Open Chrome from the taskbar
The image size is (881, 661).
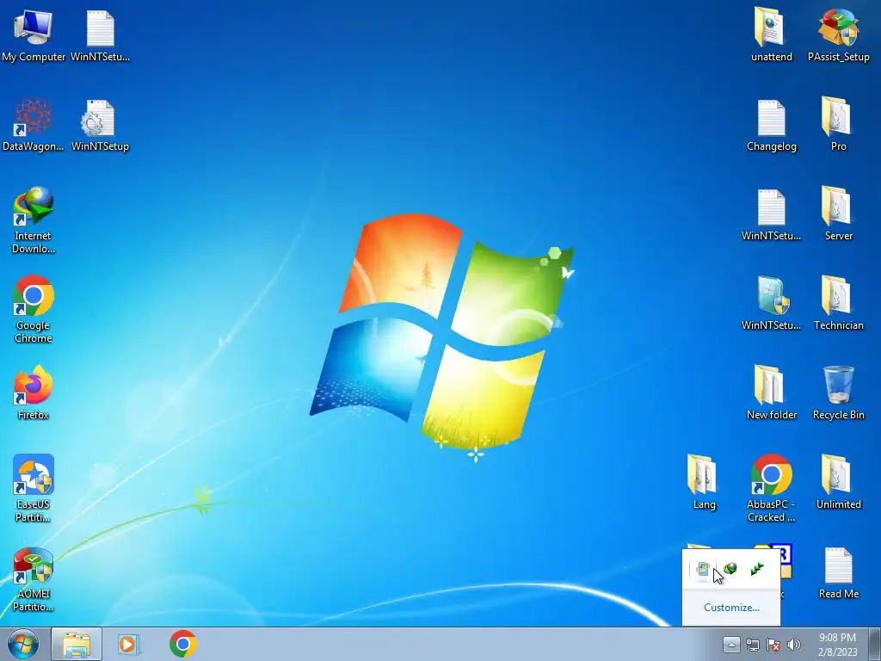point(182,644)
